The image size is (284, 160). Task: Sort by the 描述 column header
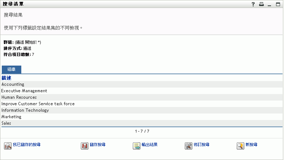(x=6, y=78)
